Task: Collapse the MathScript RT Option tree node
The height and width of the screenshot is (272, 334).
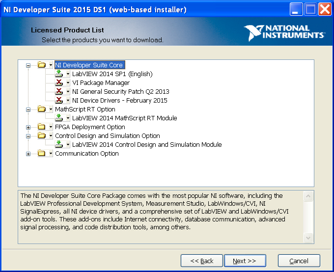Action: (28, 109)
